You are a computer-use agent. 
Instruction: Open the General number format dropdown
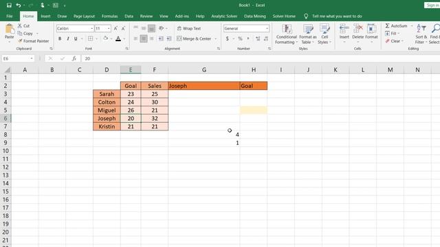click(267, 29)
